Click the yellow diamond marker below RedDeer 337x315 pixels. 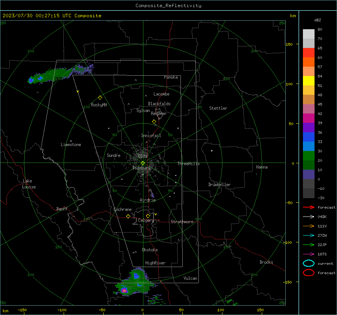pos(154,122)
